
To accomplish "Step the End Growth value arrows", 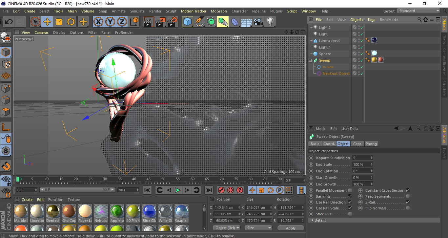I will tap(372, 184).
